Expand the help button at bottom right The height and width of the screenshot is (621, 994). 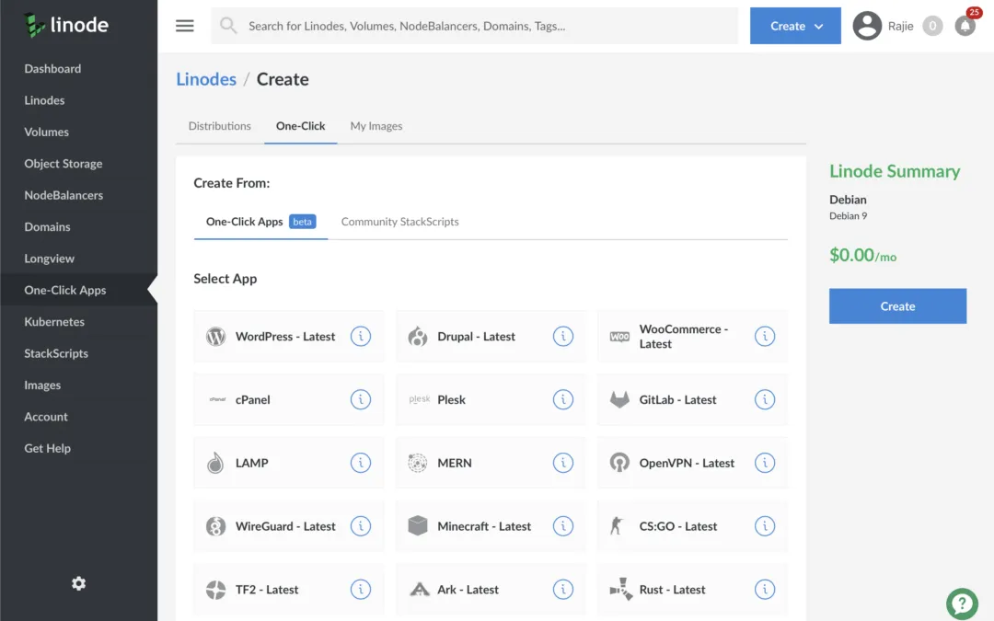click(962, 604)
